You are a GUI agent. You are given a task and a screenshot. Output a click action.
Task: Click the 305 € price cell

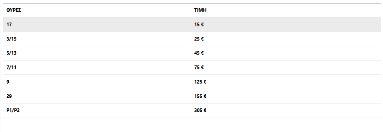pos(200,111)
